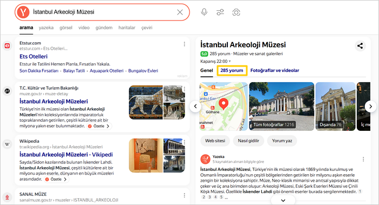Viewport: 379px width, 205px height.
Task: Open the Wikipedia stone tablet thumbnail
Action: tap(146, 155)
